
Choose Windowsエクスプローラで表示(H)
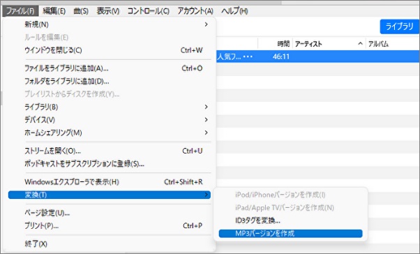point(110,182)
